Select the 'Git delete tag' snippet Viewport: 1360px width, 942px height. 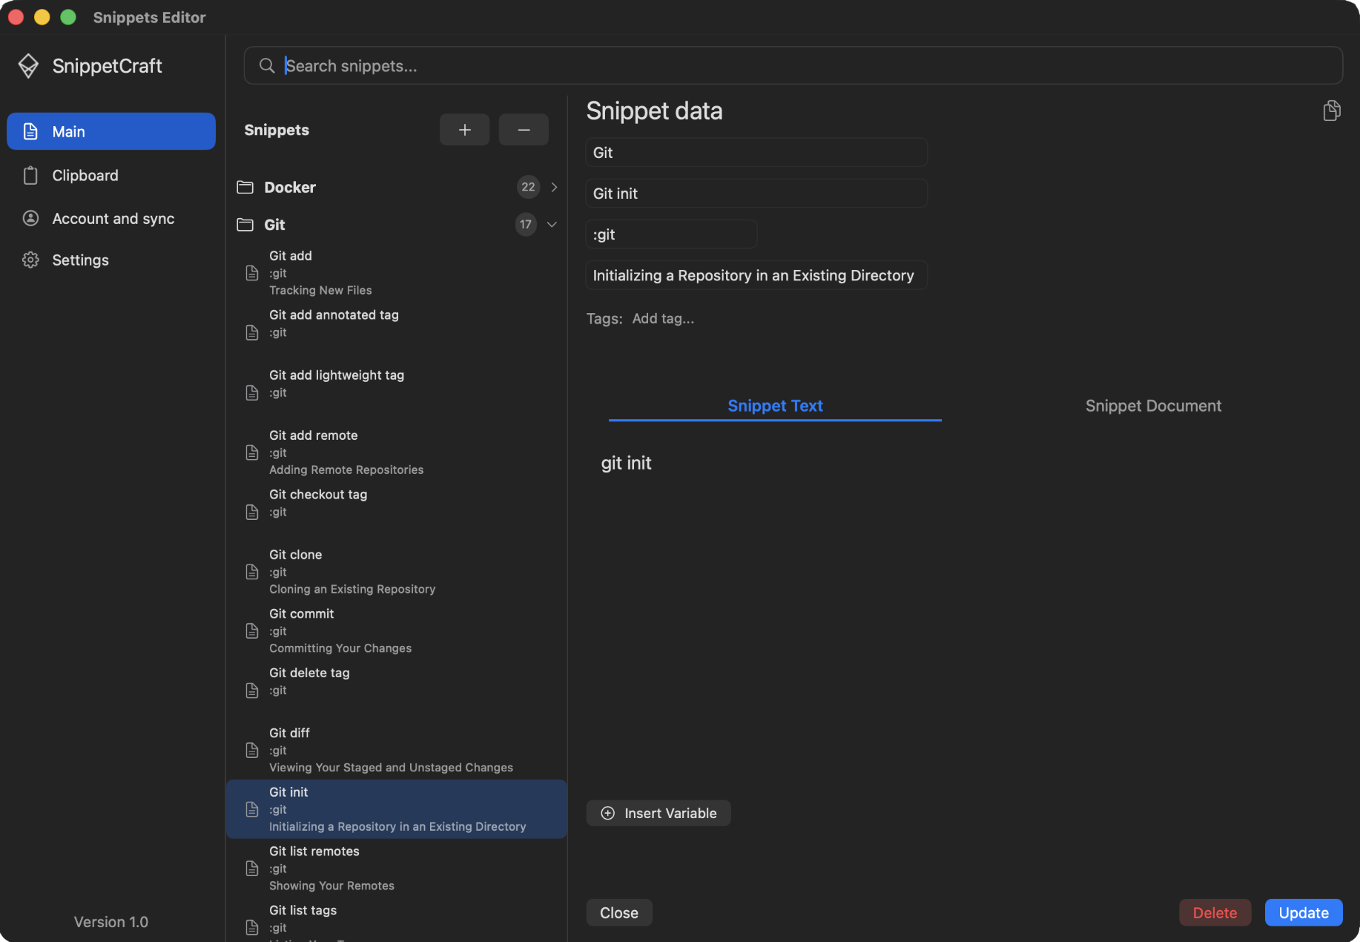397,690
